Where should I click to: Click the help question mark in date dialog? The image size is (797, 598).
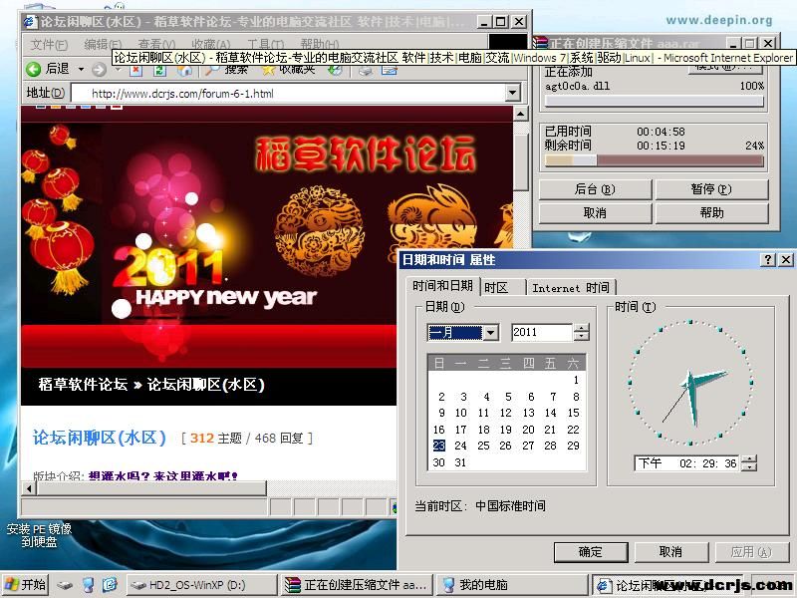pos(769,259)
